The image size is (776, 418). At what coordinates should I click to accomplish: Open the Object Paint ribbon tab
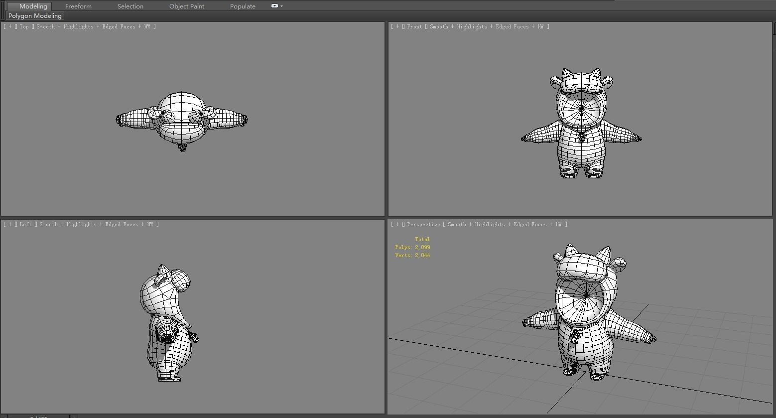click(x=186, y=6)
